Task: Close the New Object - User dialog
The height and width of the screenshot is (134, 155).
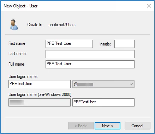Action: click(x=149, y=6)
